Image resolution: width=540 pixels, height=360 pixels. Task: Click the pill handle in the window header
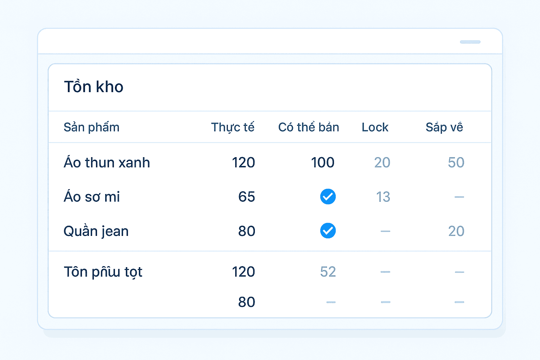(x=470, y=42)
